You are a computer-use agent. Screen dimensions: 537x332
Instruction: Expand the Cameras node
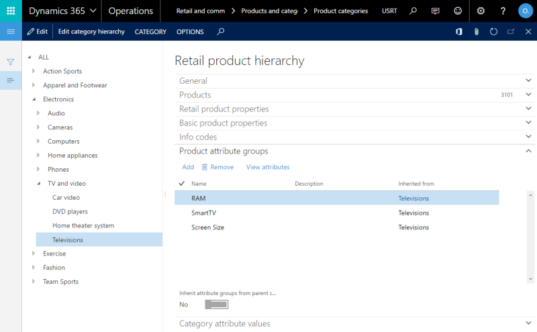pos(38,127)
